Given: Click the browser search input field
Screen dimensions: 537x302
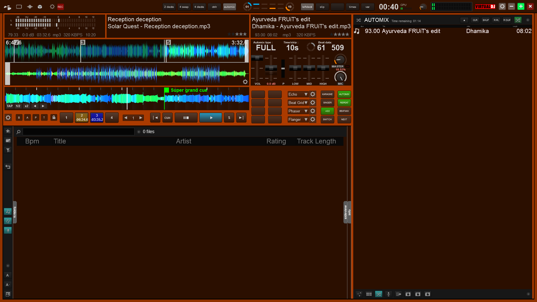Looking at the screenshot, I should [x=78, y=132].
